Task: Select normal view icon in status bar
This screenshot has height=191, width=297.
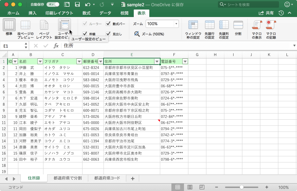Action: (x=178, y=187)
